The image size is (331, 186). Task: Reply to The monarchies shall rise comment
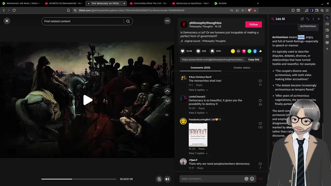pos(199,85)
